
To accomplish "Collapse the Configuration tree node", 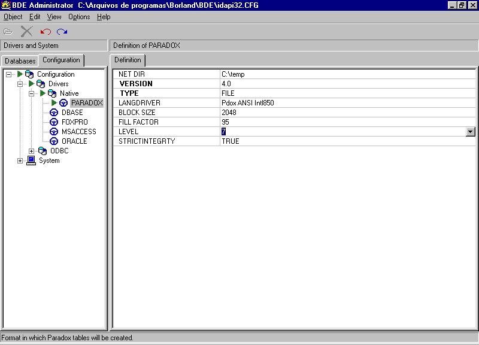I will (x=8, y=74).
